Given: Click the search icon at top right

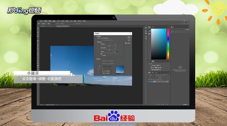Looking at the screenshot, I should [x=182, y=24].
